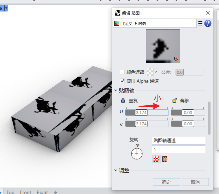
Task: Cancel with the 取消 button
Action: coord(195,182)
